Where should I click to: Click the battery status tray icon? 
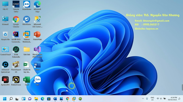[164, 99]
